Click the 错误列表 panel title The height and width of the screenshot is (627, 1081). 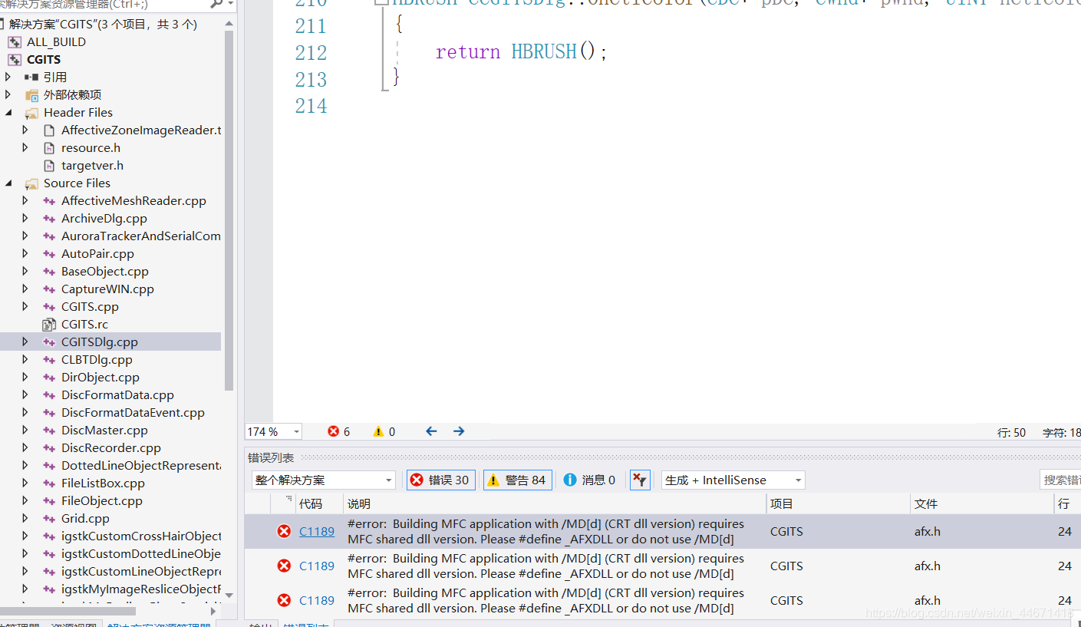pyautogui.click(x=271, y=457)
